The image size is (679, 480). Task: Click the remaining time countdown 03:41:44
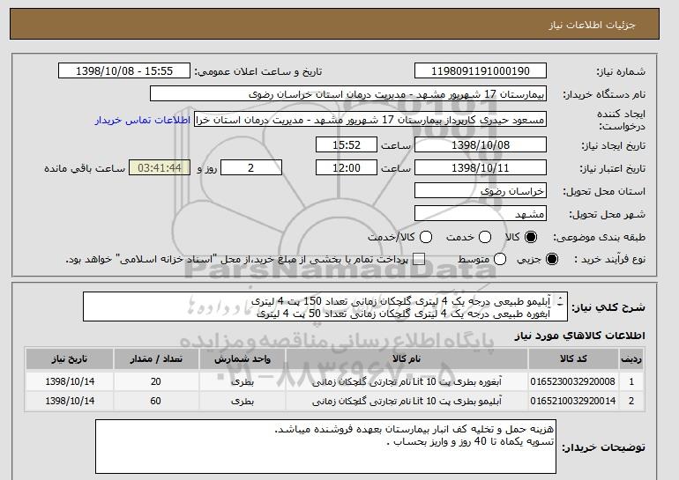point(160,168)
